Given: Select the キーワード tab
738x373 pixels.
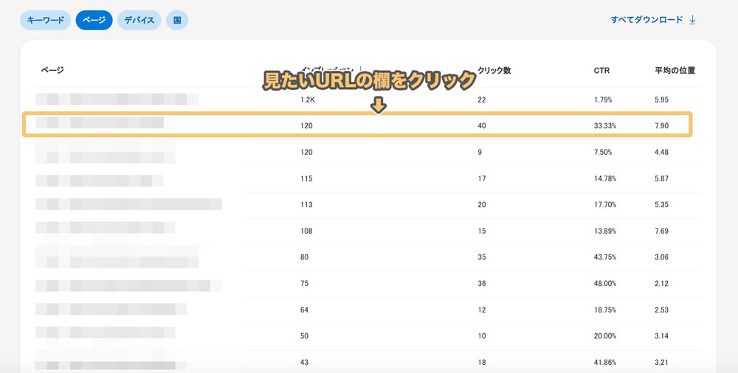Looking at the screenshot, I should click(45, 20).
